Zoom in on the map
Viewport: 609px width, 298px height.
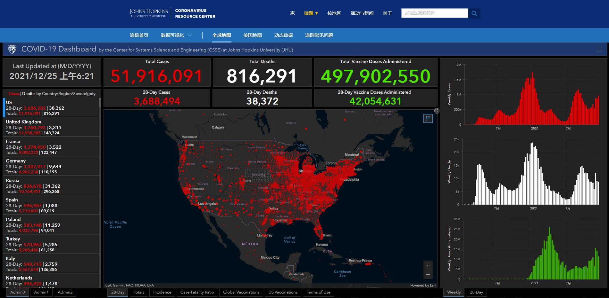click(428, 265)
